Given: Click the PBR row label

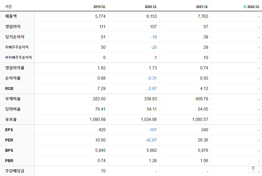Looking at the screenshot, I should (x=9, y=161).
